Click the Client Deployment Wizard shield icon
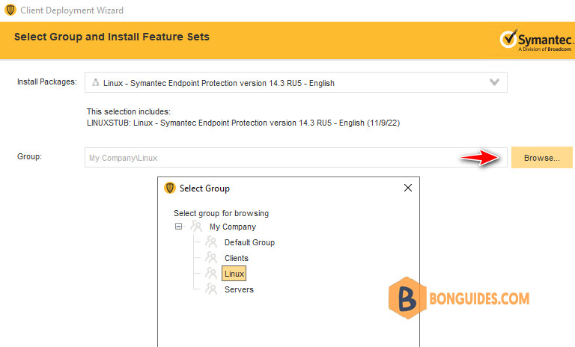 pyautogui.click(x=10, y=10)
